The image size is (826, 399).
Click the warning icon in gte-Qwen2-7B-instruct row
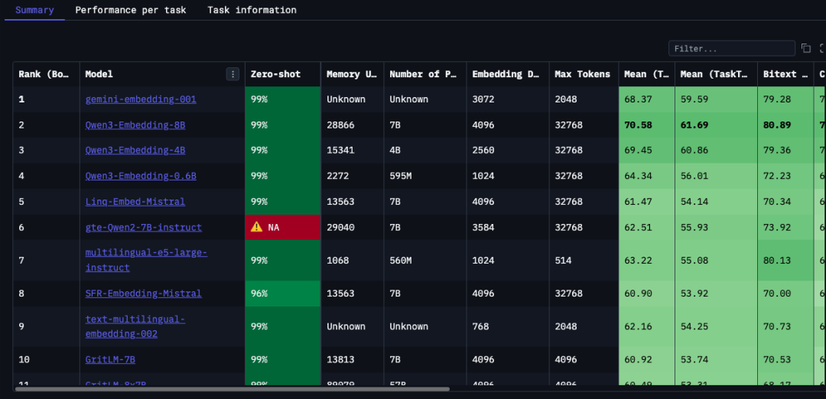[x=256, y=227]
